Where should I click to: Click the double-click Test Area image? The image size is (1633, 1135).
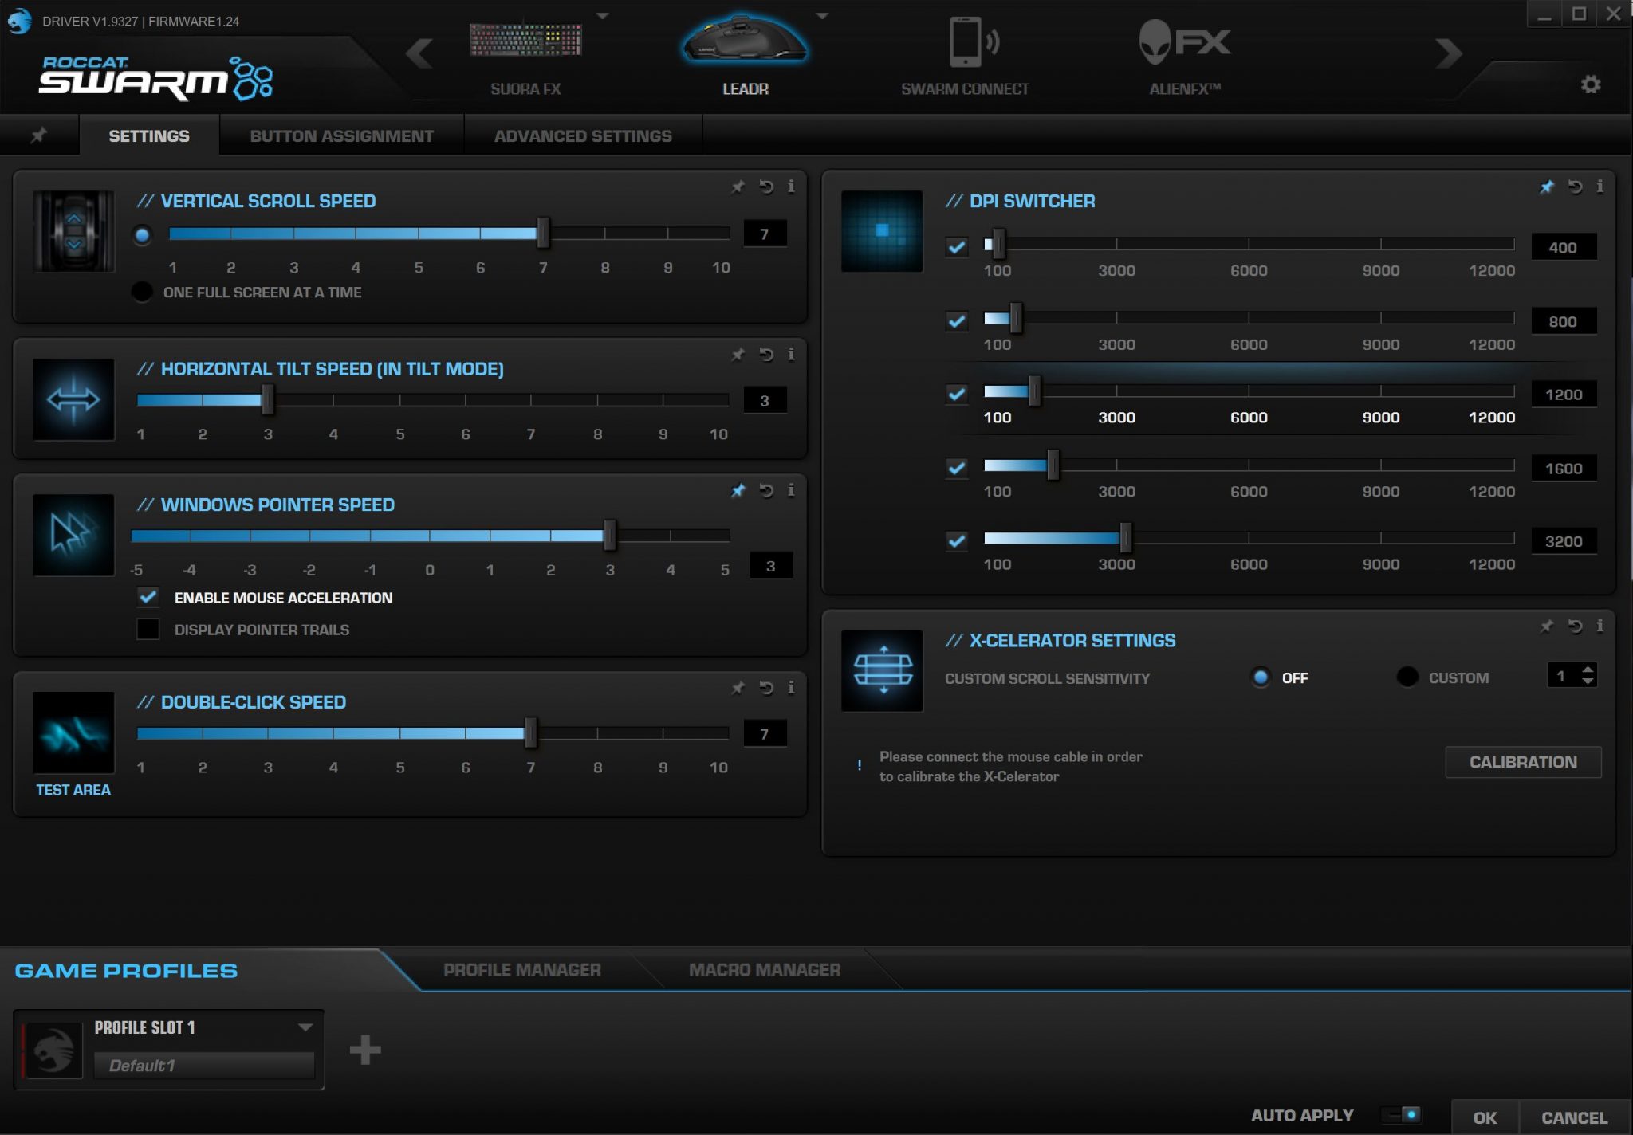click(x=73, y=732)
